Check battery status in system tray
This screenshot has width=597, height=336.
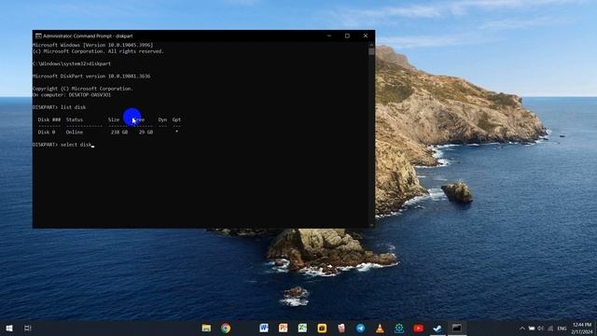click(532, 329)
